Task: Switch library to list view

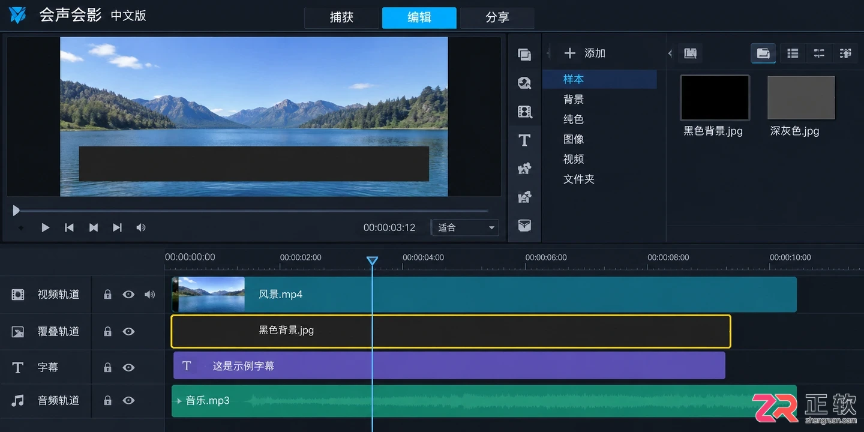Action: click(793, 53)
